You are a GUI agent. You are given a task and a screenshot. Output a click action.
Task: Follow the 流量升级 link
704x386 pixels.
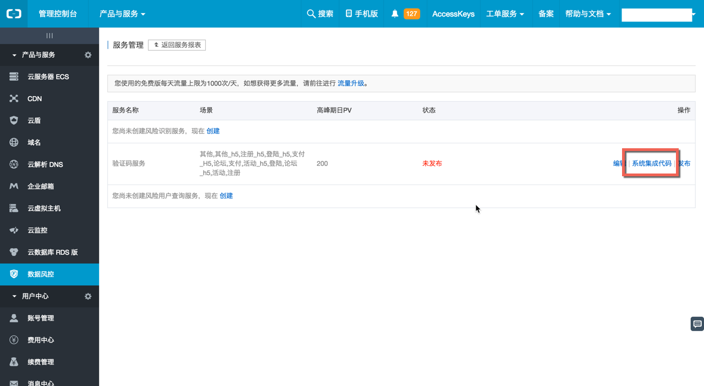351,83
